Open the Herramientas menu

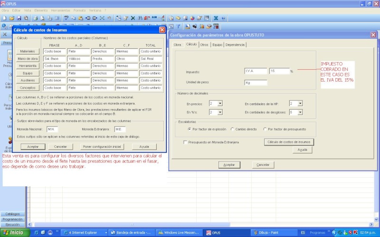click(60, 10)
